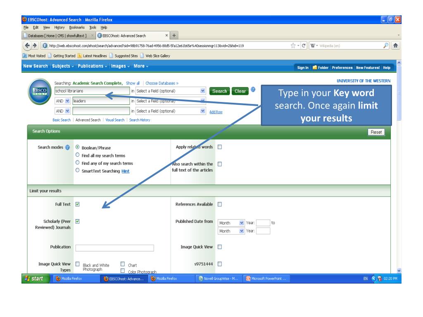Screen dimensions: 423x317
Task: Open the Bookmarks menu
Action: pyautogui.click(x=77, y=28)
